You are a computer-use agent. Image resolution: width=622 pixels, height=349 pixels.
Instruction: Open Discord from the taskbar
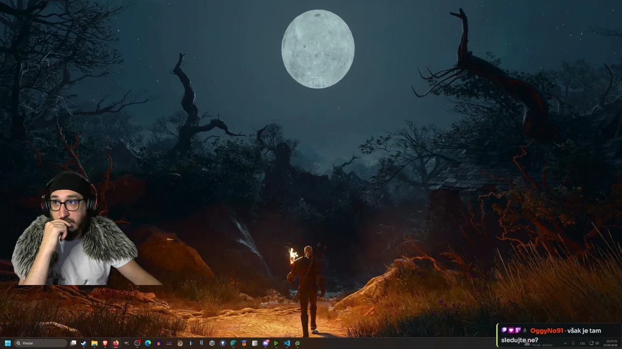[266, 343]
